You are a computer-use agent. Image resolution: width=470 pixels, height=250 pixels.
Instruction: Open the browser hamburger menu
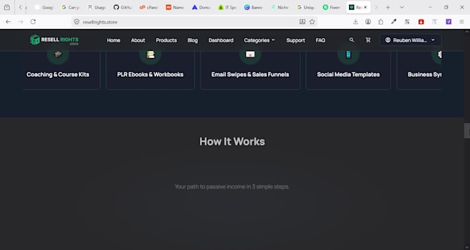[462, 21]
